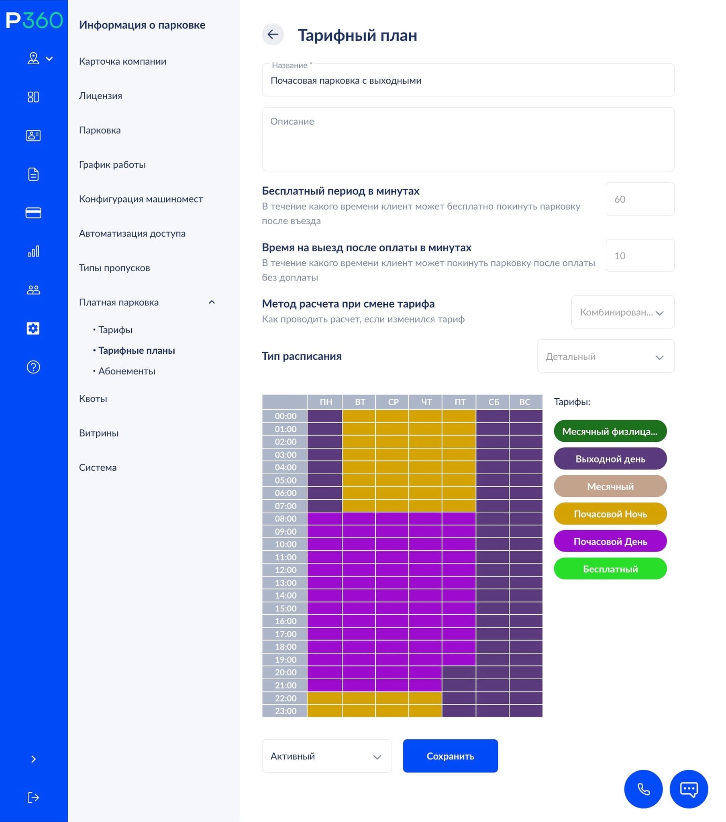This screenshot has width=726, height=822.
Task: Click the Название input field
Action: (x=468, y=80)
